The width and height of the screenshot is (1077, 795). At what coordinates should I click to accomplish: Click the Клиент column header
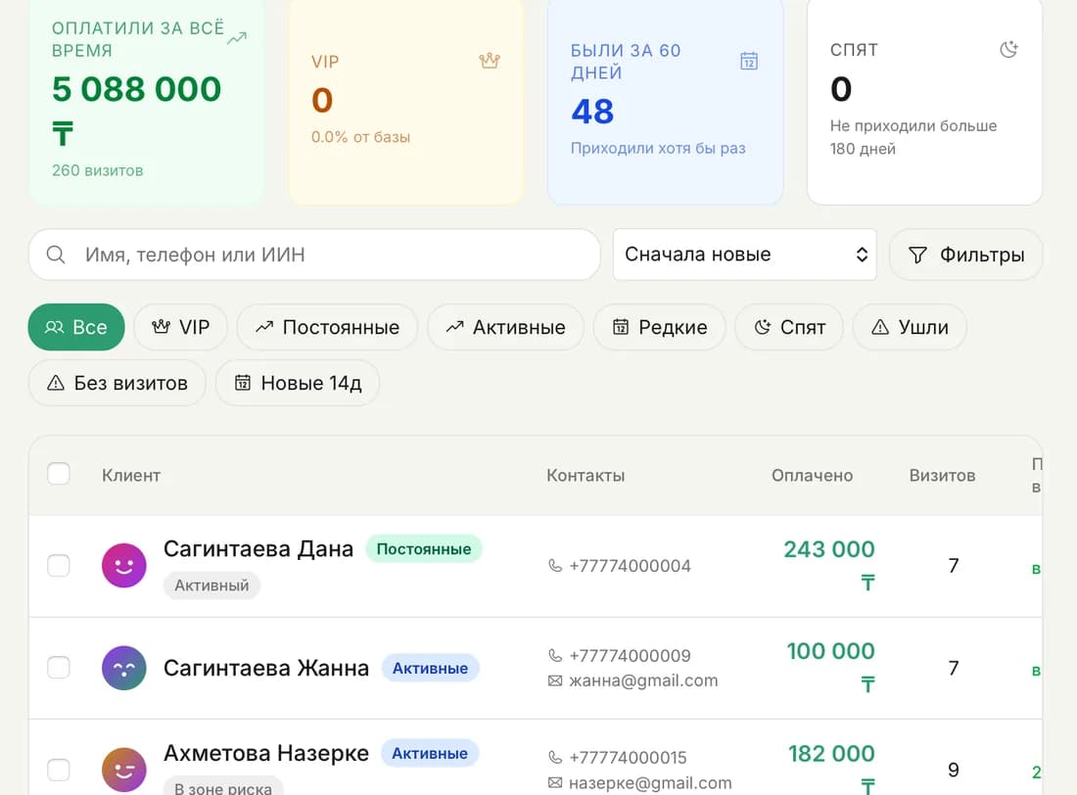click(x=131, y=476)
